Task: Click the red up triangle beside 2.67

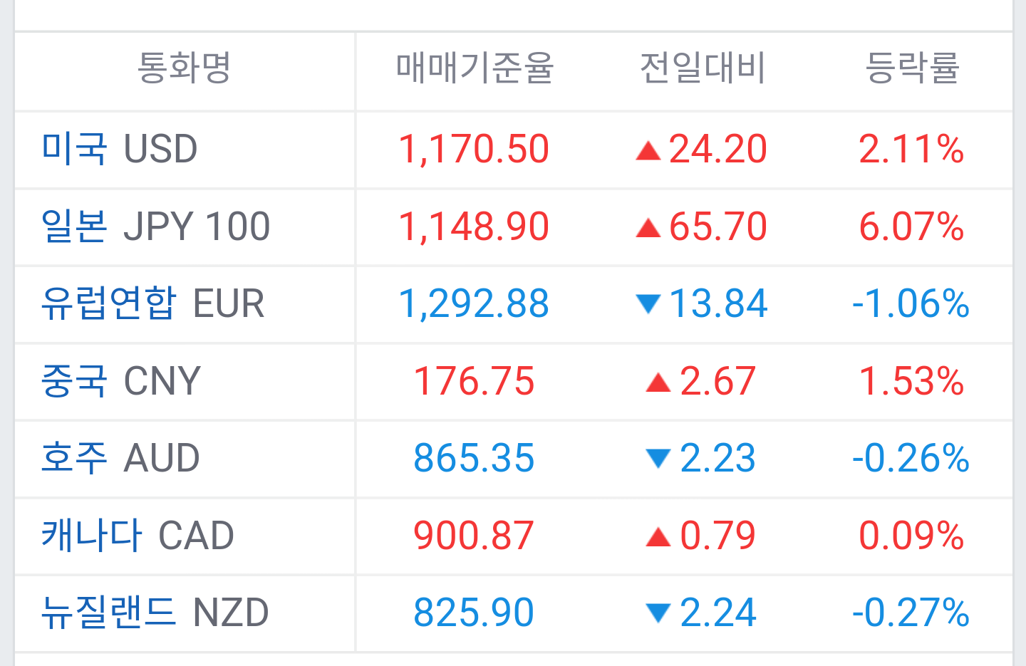Action: [x=658, y=383]
